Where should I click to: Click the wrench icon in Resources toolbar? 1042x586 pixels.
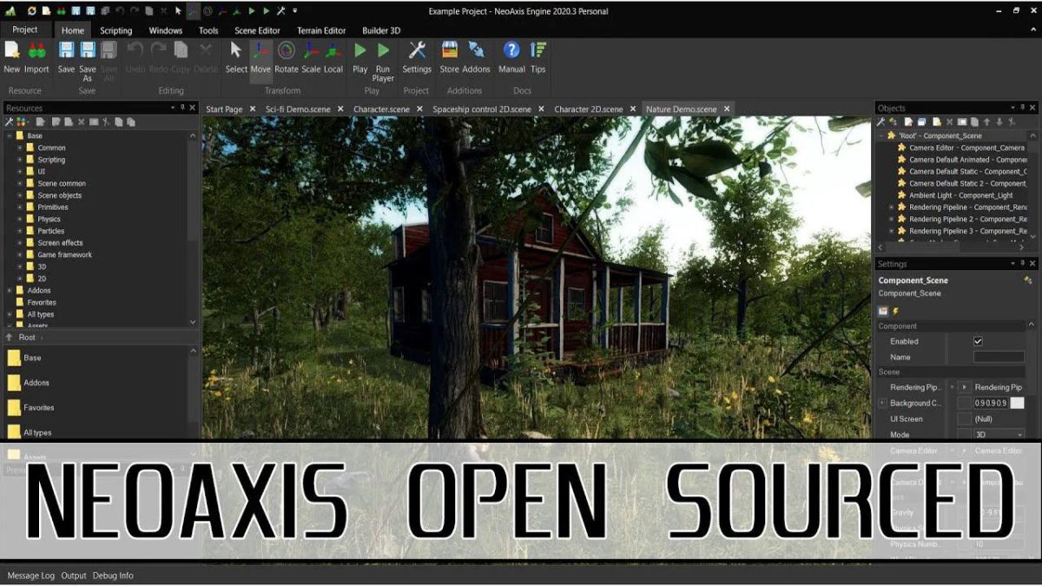[x=10, y=122]
